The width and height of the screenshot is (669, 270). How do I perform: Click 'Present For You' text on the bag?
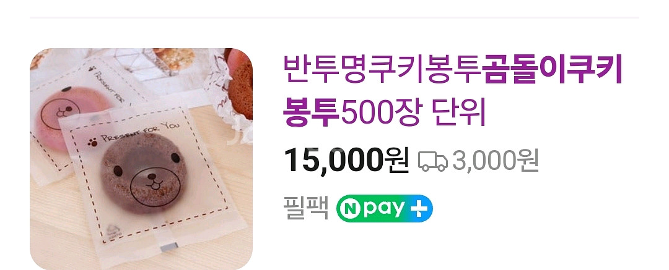[139, 132]
